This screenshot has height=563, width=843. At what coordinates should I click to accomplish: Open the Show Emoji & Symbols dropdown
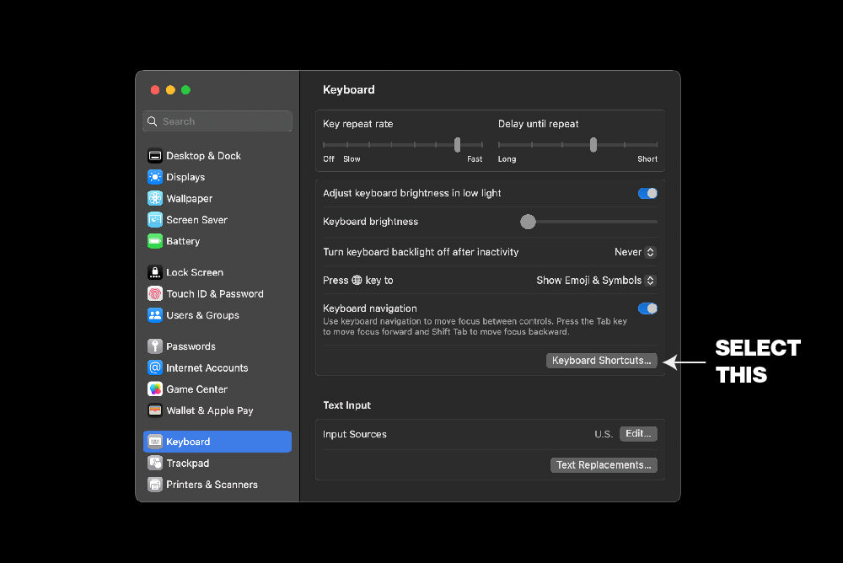(596, 281)
